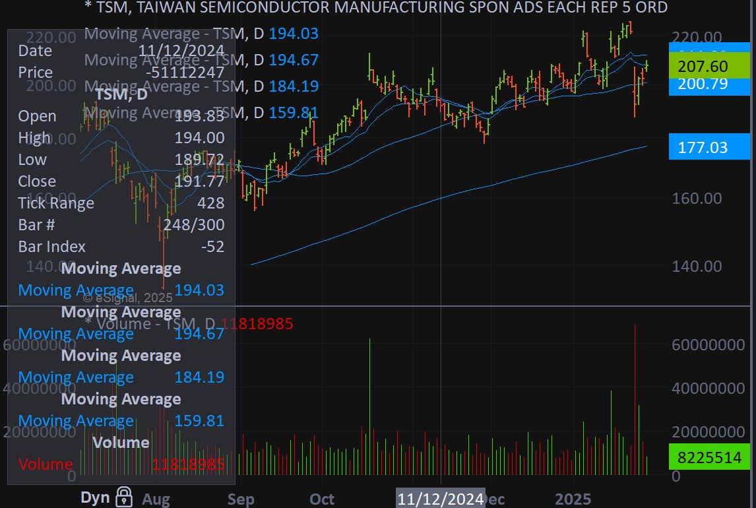Click the Open value 193.83
This screenshot has width=756, height=508.
199,115
